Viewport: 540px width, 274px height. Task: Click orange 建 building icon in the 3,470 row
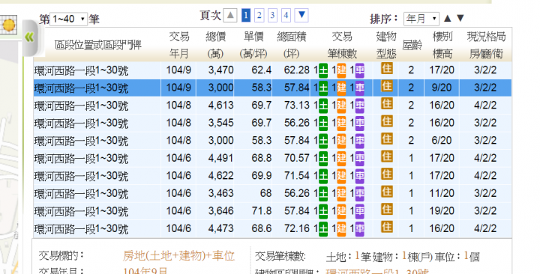point(341,70)
